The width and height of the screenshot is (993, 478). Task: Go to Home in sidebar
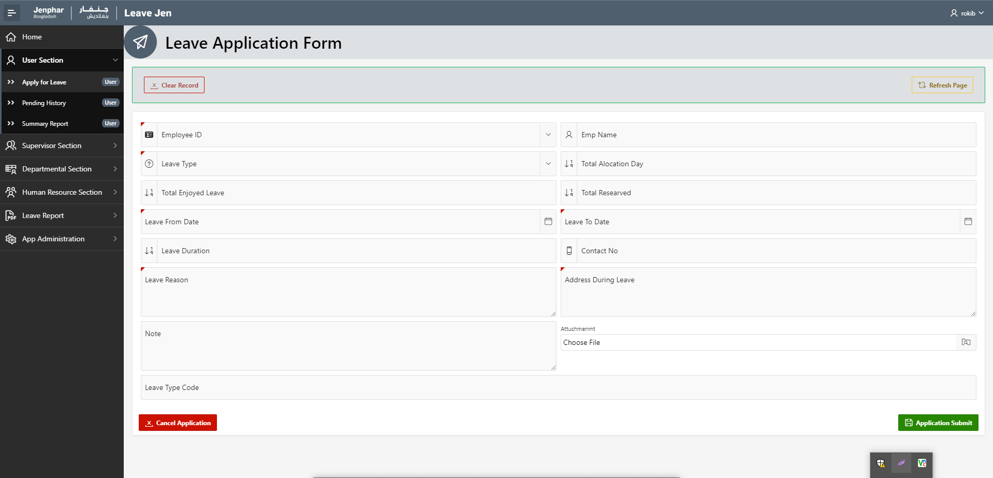tap(62, 37)
